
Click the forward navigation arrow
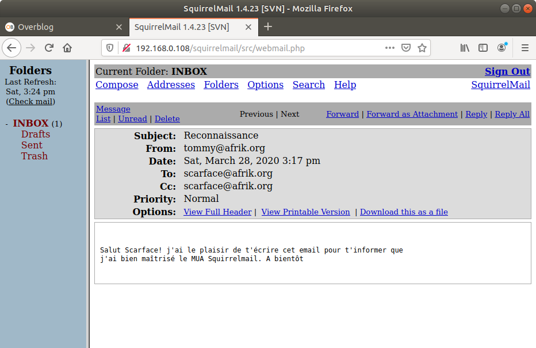pyautogui.click(x=30, y=48)
